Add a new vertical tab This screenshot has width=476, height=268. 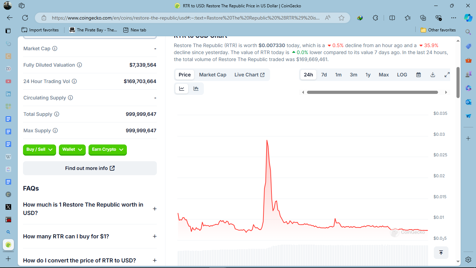coord(8,259)
